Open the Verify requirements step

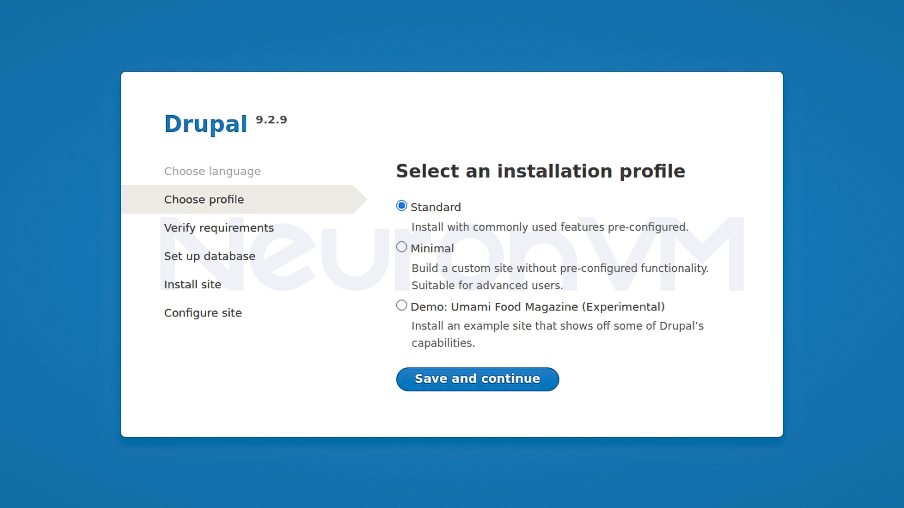pos(218,227)
